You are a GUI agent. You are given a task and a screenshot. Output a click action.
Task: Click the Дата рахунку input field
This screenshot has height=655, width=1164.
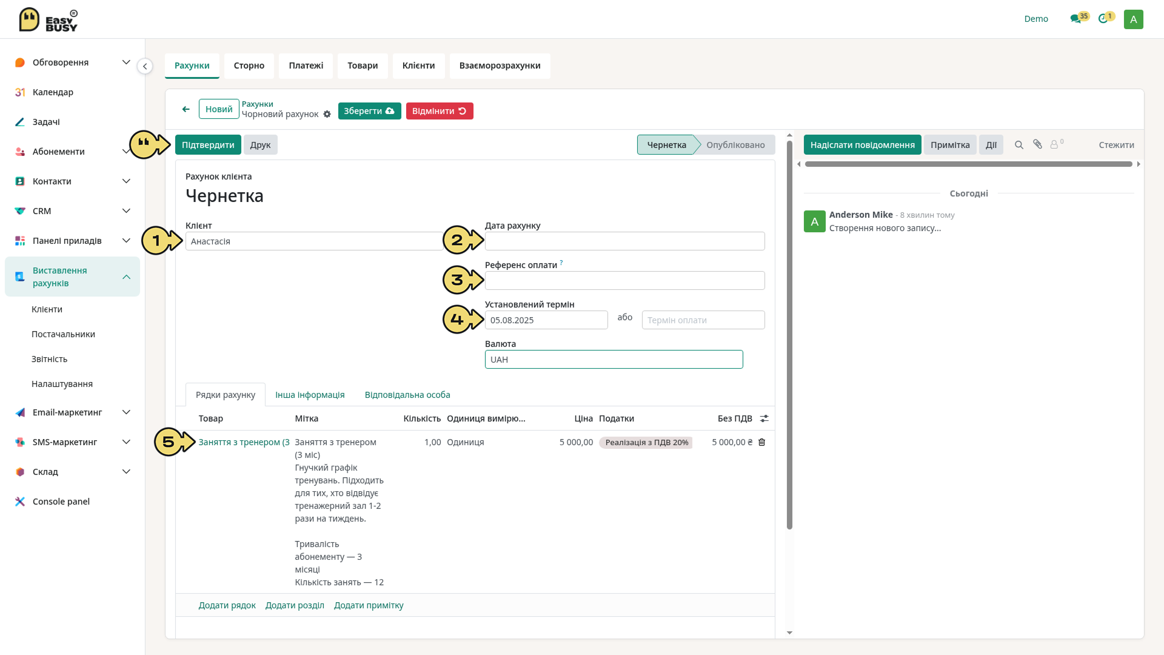point(624,241)
